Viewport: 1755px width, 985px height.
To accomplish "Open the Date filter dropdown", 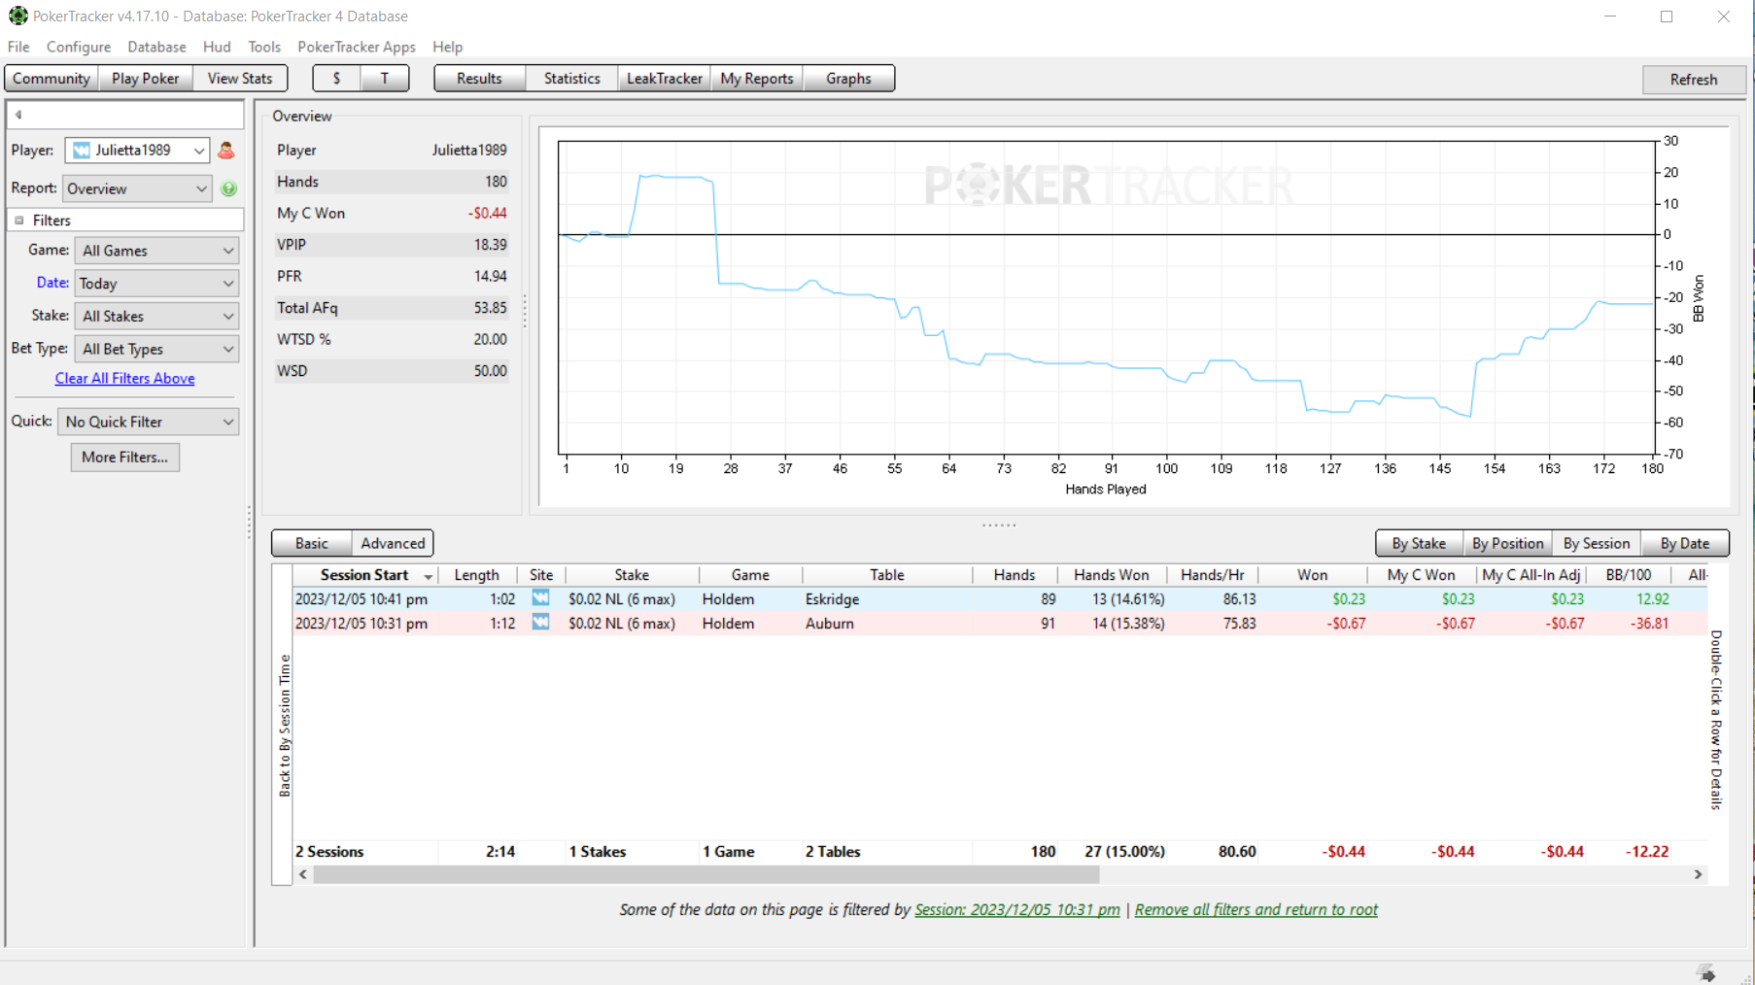I will point(156,284).
